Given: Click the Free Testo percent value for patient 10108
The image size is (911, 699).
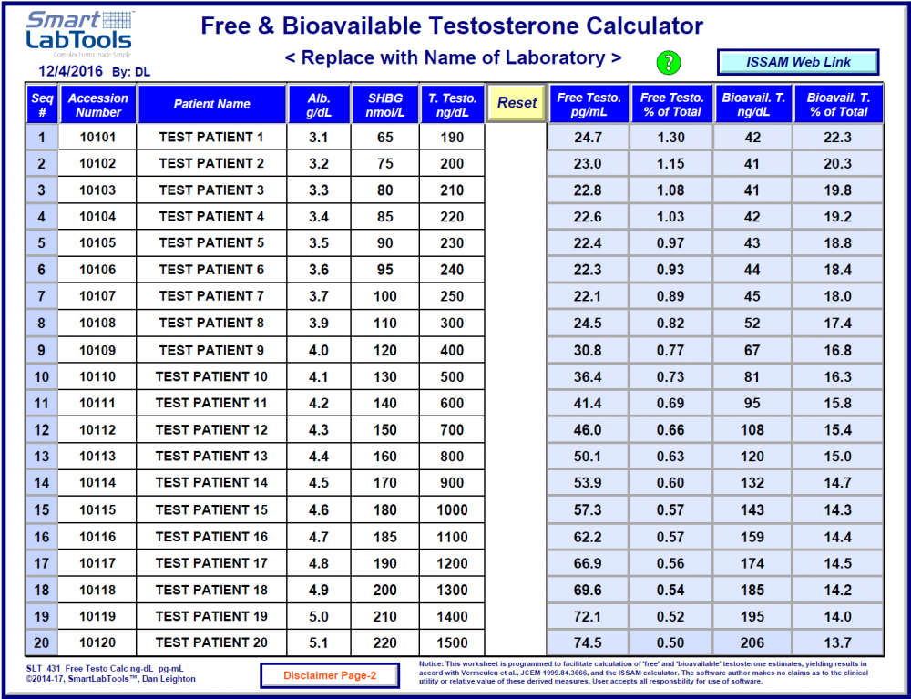Looking at the screenshot, I should click(671, 323).
